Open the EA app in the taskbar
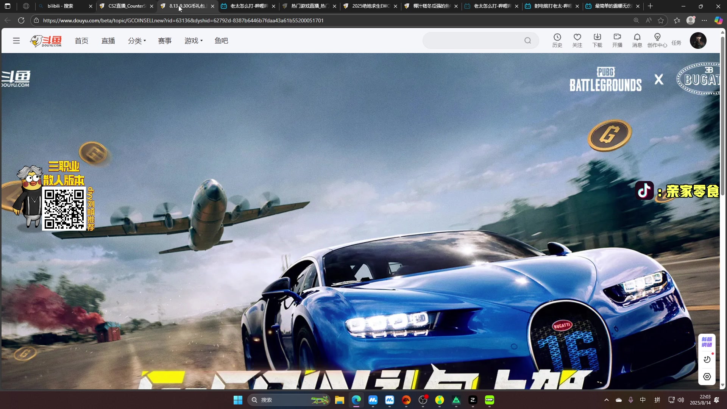 pyautogui.click(x=406, y=400)
